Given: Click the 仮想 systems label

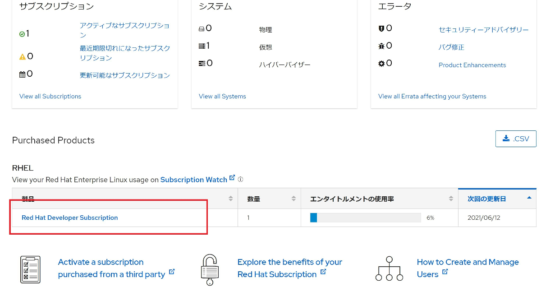Looking at the screenshot, I should tap(266, 47).
